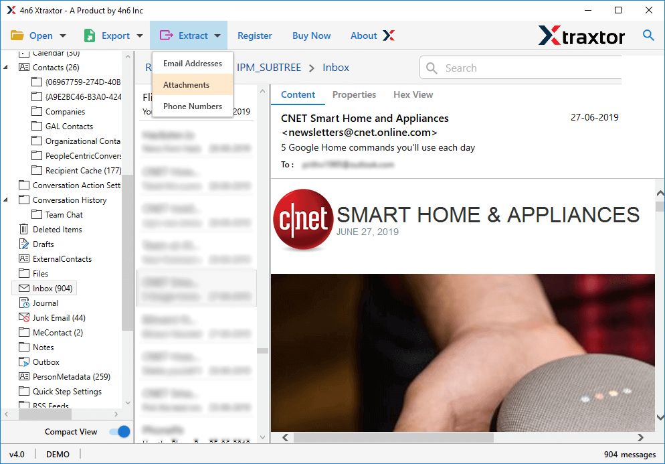Click the newsletters@cnet.online.com sender address
Viewport: 665px width, 464px height.
point(359,133)
